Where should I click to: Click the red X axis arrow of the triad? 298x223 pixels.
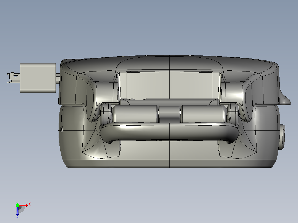[23, 205]
